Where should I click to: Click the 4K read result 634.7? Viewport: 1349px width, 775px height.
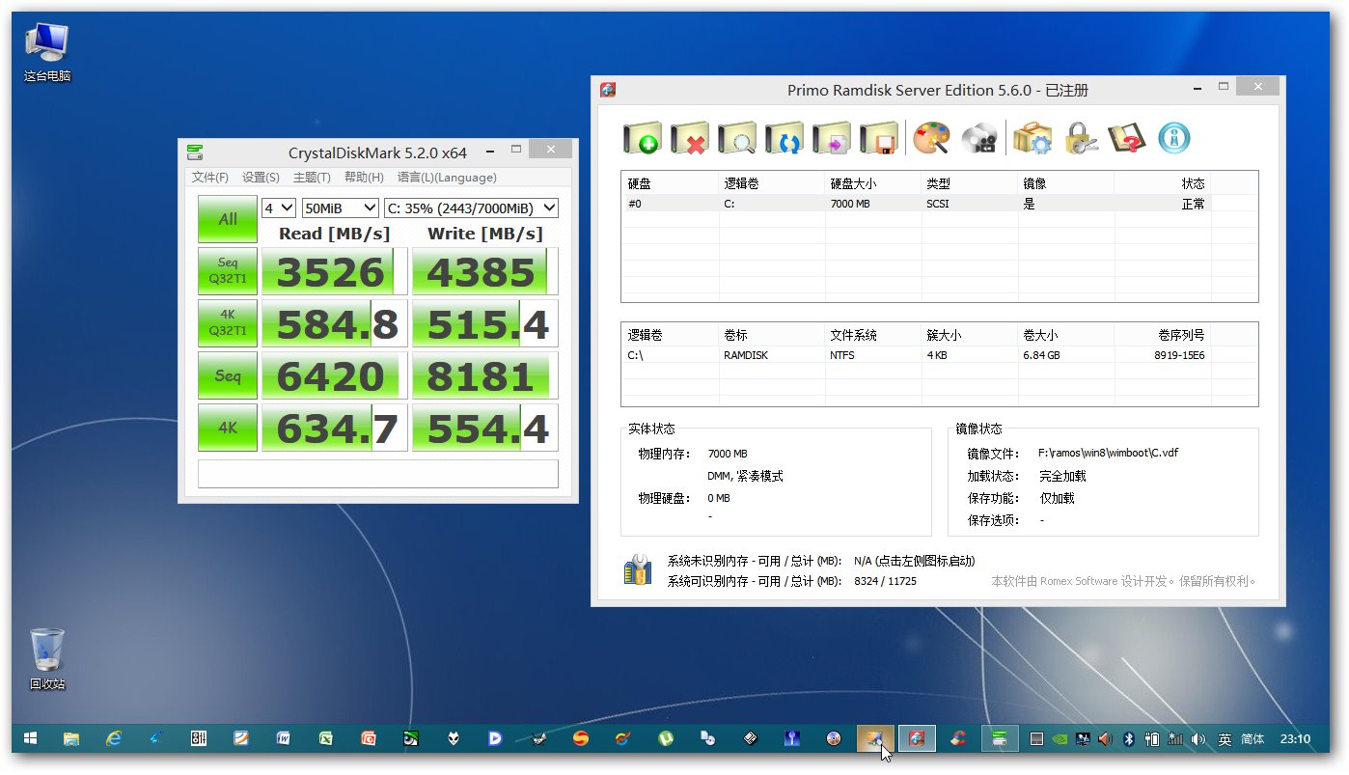(334, 428)
